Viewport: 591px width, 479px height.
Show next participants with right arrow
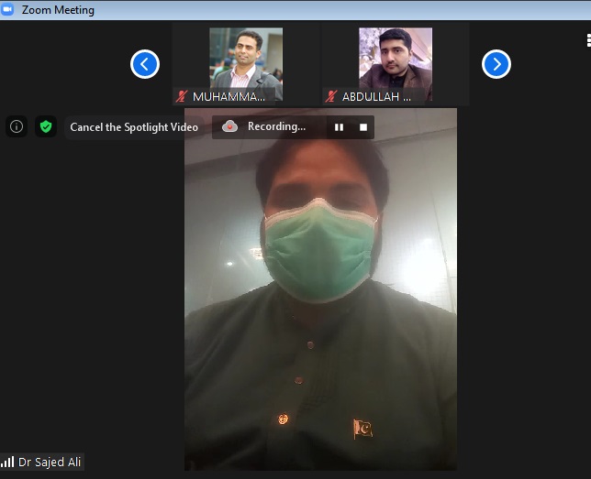click(496, 64)
